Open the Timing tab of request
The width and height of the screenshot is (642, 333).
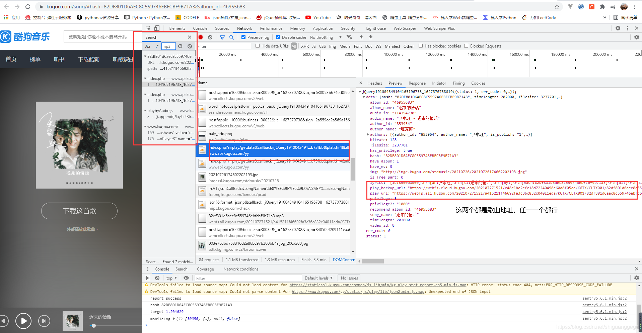[x=458, y=83]
